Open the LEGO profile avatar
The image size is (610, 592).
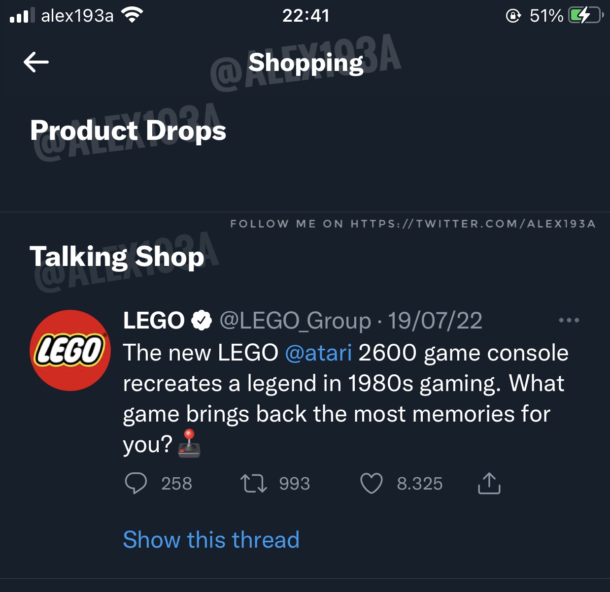pyautogui.click(x=70, y=350)
